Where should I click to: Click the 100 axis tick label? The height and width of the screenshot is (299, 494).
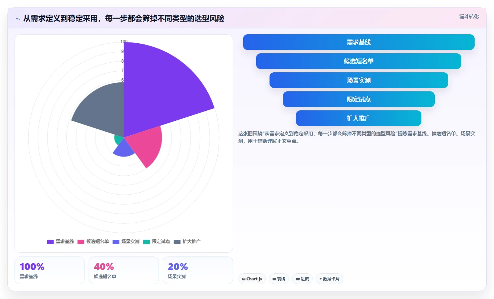(x=124, y=42)
